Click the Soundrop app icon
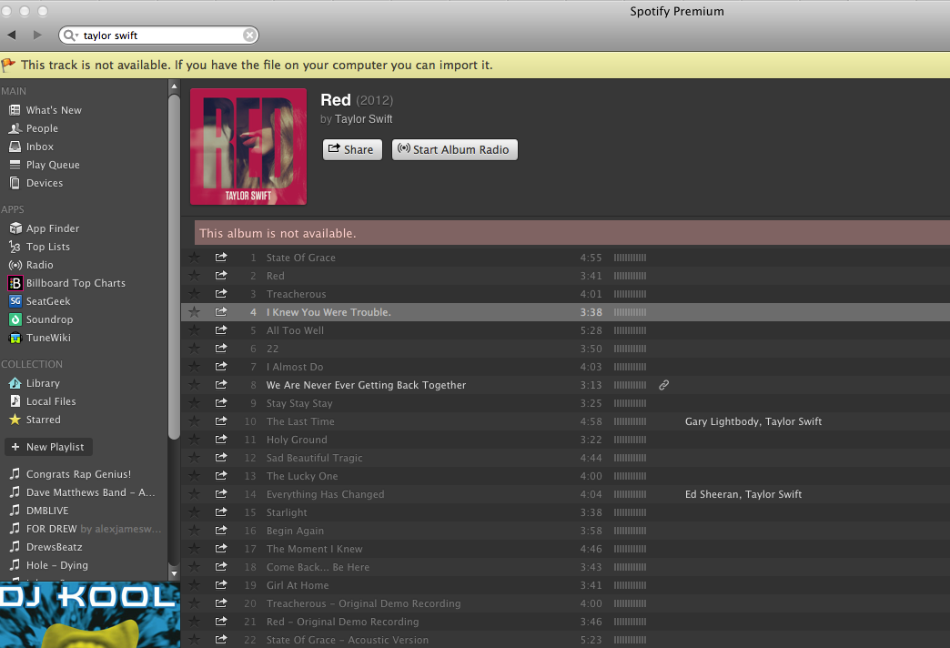 15,319
